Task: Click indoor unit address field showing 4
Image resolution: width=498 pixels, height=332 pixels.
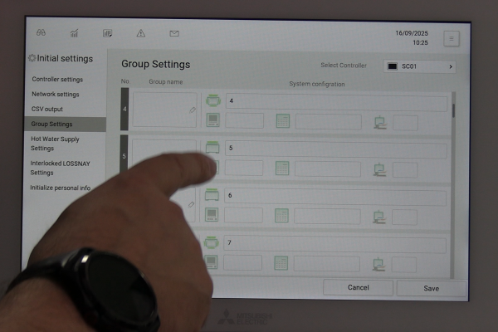Action: tap(336, 102)
